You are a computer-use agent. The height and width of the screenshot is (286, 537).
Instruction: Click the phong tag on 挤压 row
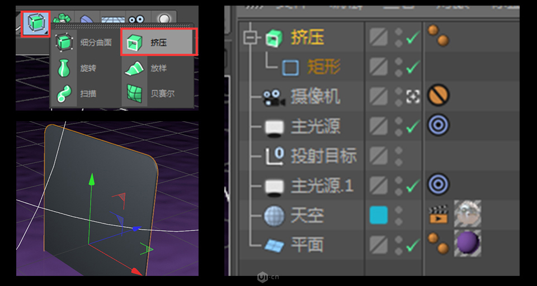[x=438, y=35]
